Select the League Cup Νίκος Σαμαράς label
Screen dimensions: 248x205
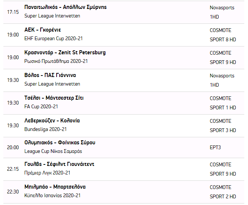(53, 151)
